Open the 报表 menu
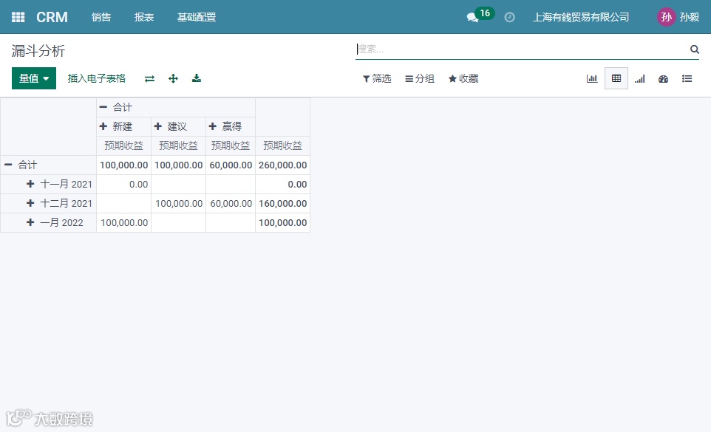Viewport: 711px width, 432px height. pos(143,17)
